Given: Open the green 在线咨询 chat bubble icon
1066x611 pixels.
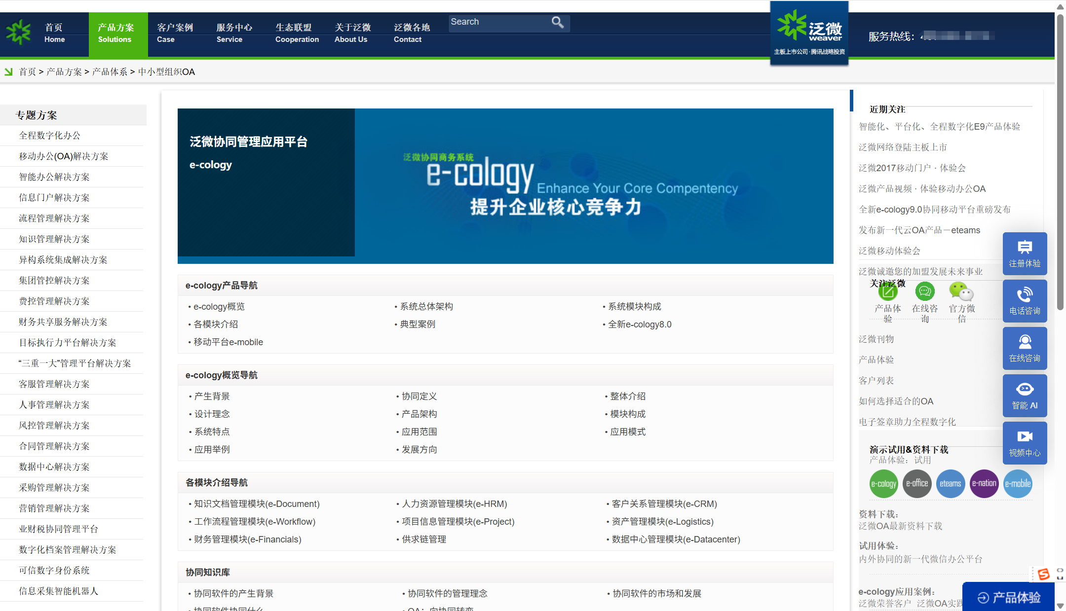Looking at the screenshot, I should click(x=924, y=292).
